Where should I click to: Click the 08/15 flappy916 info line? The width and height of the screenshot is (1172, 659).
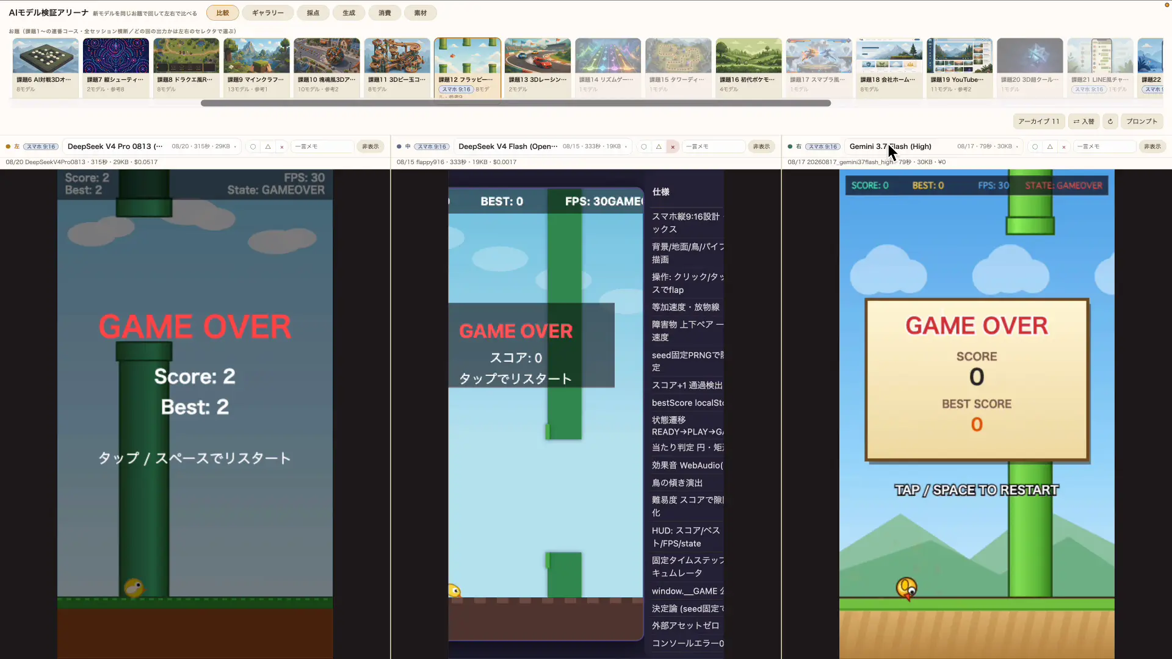tap(457, 162)
